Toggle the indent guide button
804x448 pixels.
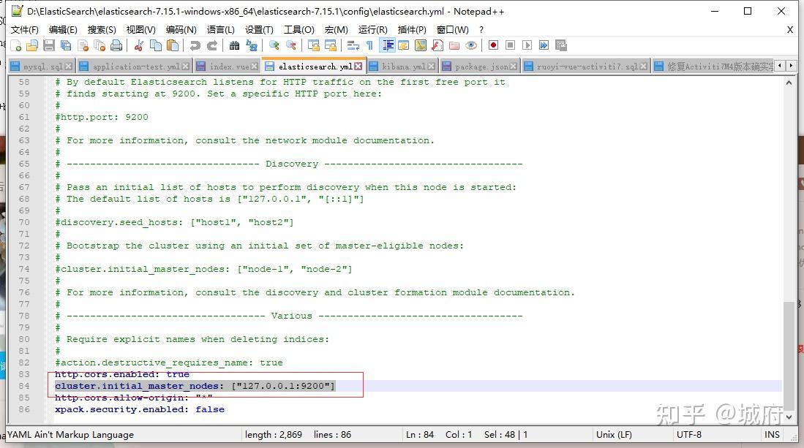click(387, 45)
